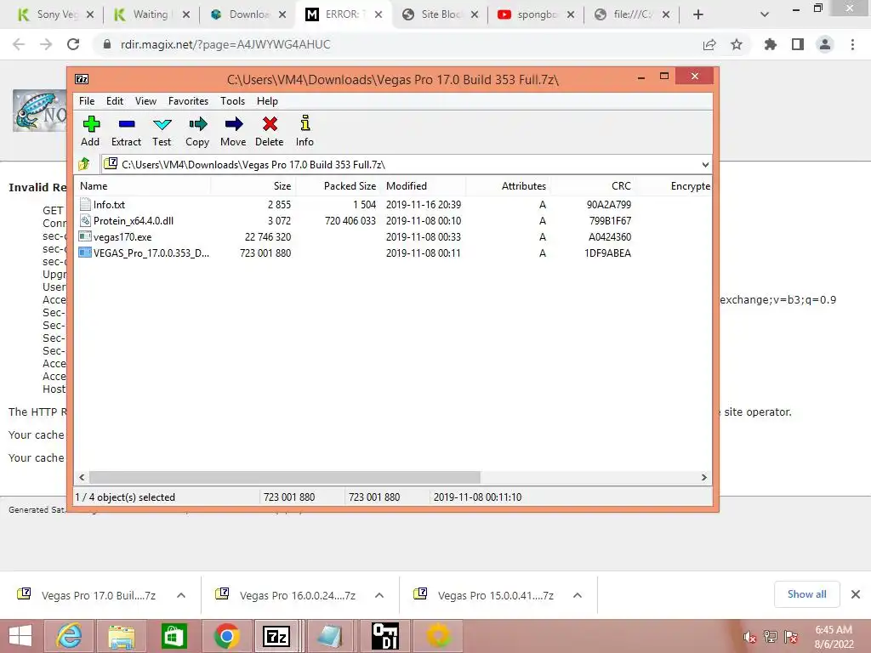Open the Chrome profile avatar

pyautogui.click(x=825, y=44)
